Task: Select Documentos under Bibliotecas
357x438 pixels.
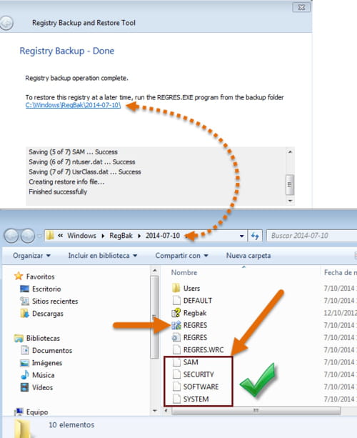Action: pos(46,351)
